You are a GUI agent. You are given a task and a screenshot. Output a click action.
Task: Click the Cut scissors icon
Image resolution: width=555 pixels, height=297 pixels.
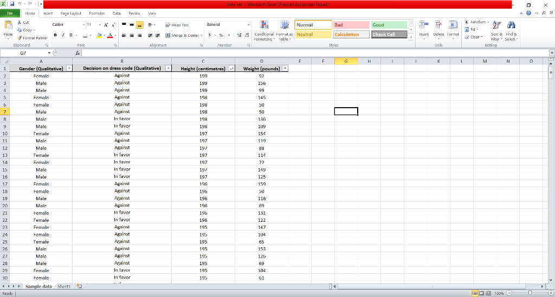(20, 22)
